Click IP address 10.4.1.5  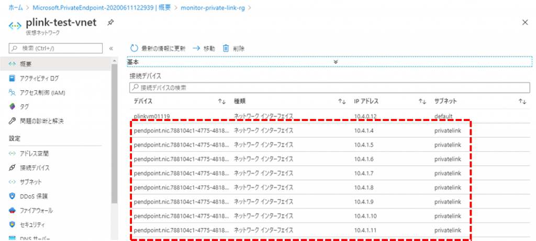364,144
